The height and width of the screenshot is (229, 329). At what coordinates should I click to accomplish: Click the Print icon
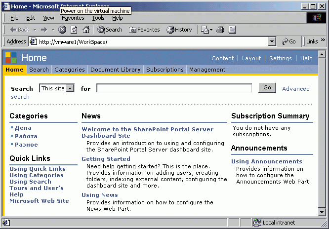click(x=220, y=30)
